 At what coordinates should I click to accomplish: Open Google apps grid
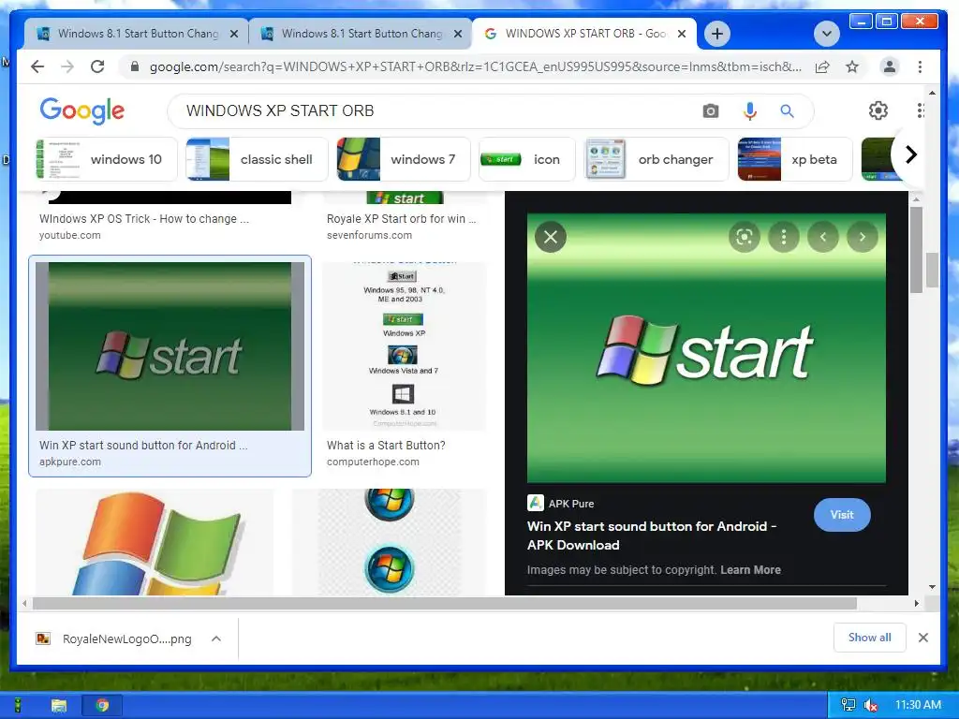920,110
